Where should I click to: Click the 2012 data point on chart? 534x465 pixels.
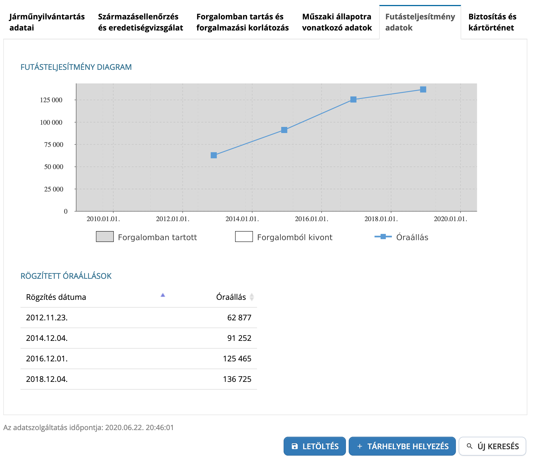click(214, 155)
